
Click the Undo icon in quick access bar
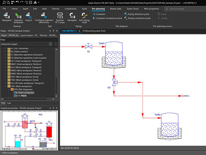coord(17,2)
